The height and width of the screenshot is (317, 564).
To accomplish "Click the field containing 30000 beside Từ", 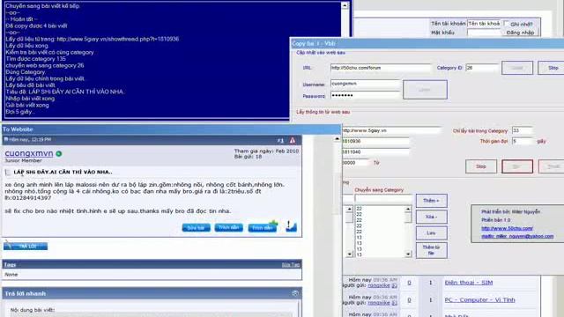I will click(355, 163).
